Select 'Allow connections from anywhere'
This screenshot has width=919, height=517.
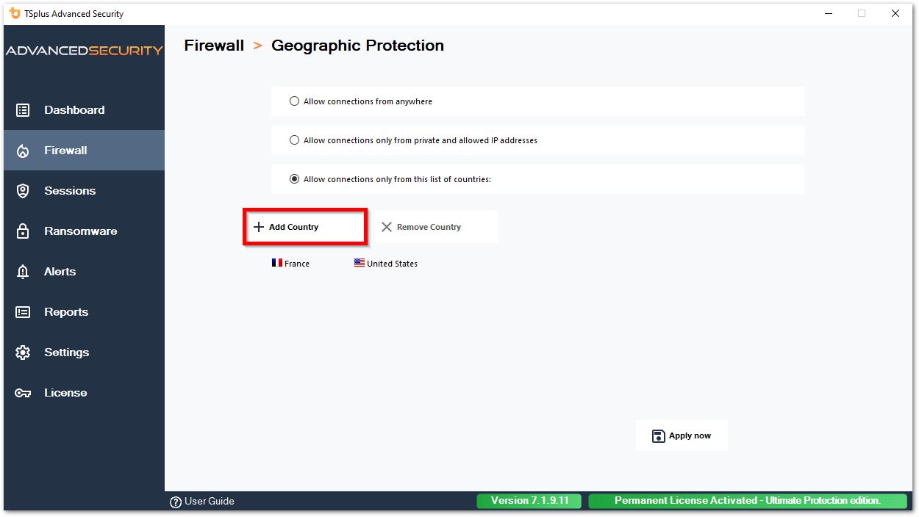click(295, 101)
